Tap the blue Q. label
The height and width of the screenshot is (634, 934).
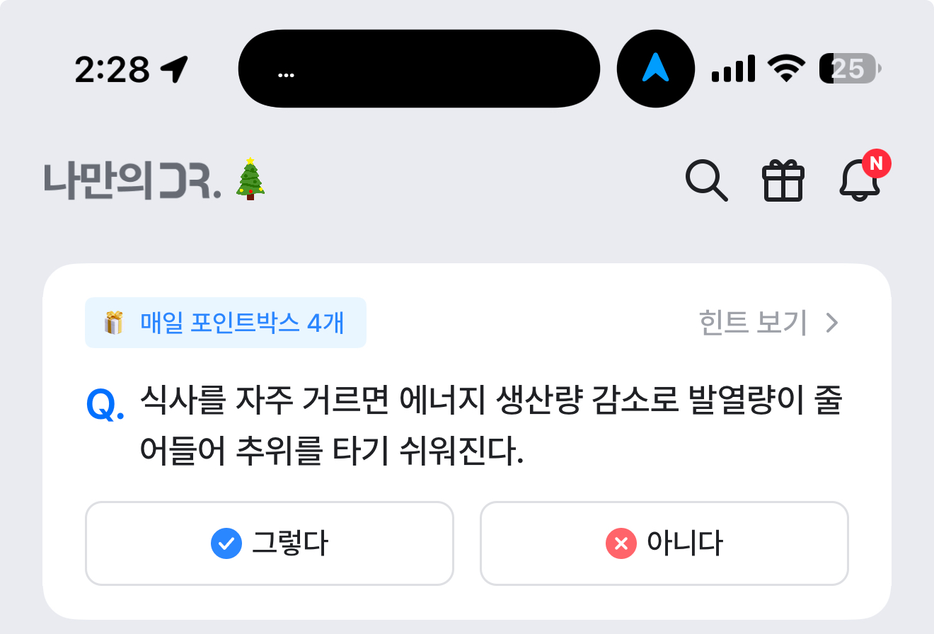[105, 405]
